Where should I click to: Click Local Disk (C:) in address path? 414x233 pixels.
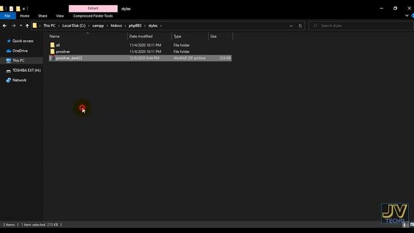pyautogui.click(x=74, y=26)
